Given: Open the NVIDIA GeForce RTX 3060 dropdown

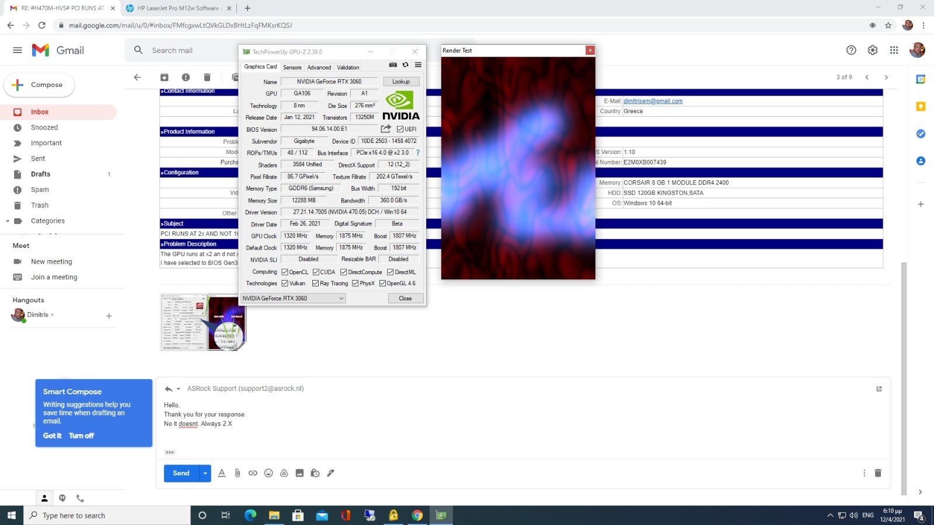Looking at the screenshot, I should [293, 298].
